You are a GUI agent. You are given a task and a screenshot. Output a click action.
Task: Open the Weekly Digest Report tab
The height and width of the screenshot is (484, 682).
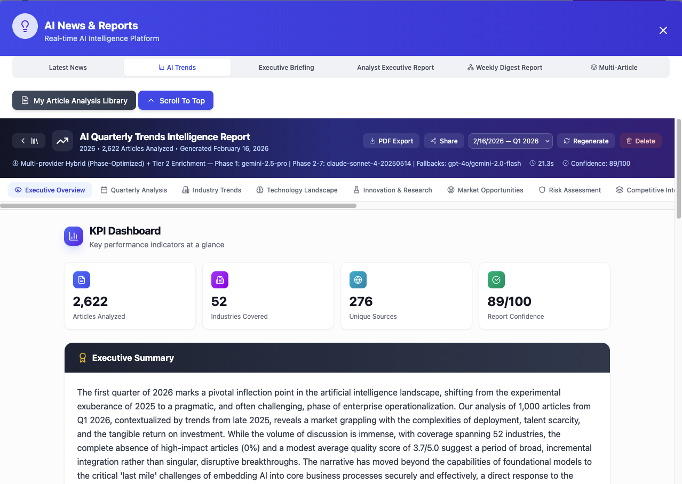coord(505,67)
